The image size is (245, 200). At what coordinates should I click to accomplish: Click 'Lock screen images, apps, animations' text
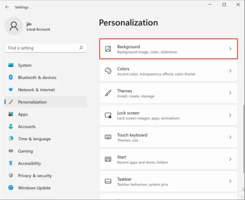point(148,118)
